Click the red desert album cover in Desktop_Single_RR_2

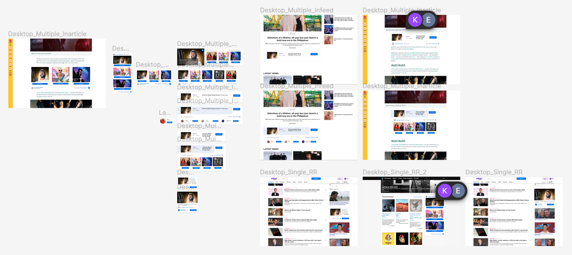point(402,205)
